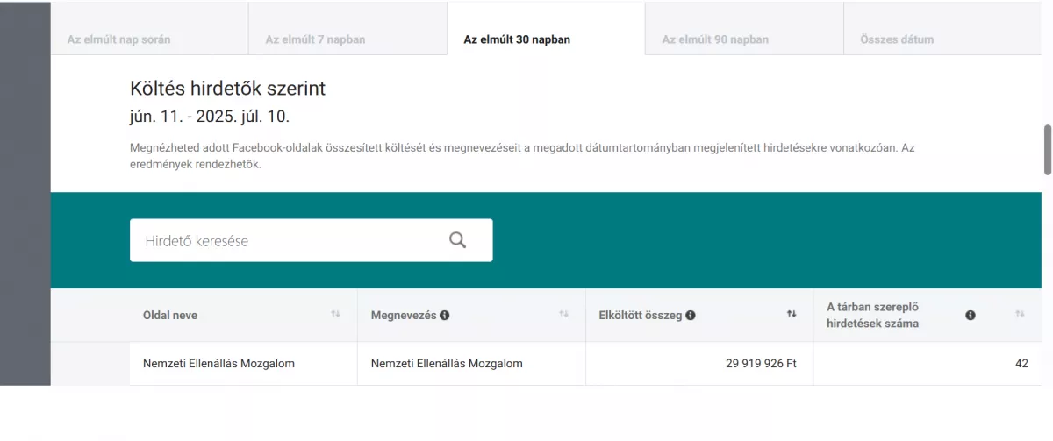Focus the Hirdető keresése search field
The height and width of the screenshot is (441, 1053).
(312, 240)
